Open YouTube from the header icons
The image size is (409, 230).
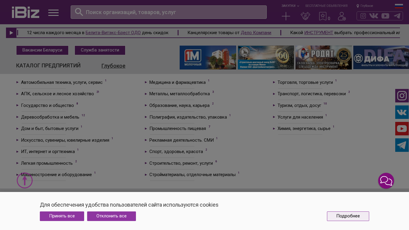pyautogui.click(x=385, y=16)
